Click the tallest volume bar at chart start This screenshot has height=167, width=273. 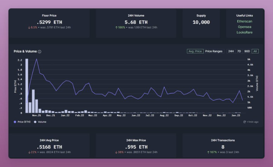tap(27, 86)
